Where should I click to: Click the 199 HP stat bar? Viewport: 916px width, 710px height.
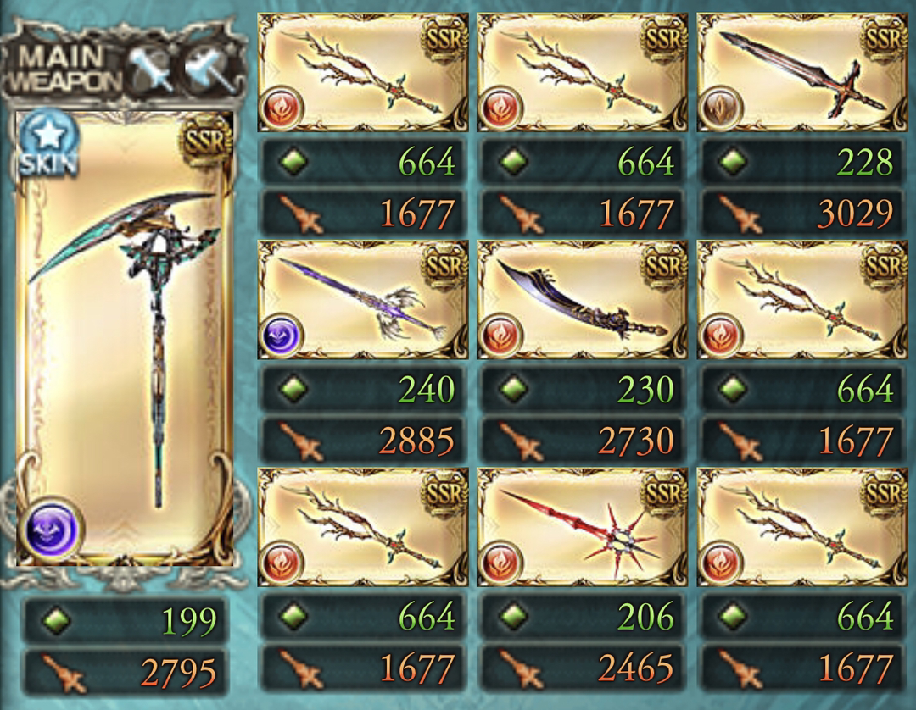[124, 619]
